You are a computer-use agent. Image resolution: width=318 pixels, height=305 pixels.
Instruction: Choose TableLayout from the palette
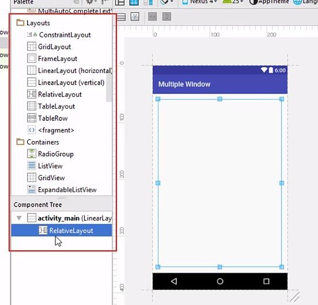[51, 106]
